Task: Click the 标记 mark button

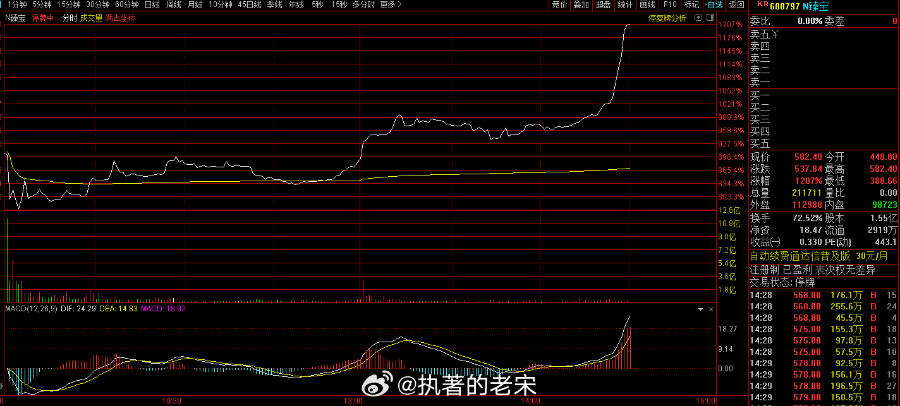Action: tap(691, 4)
